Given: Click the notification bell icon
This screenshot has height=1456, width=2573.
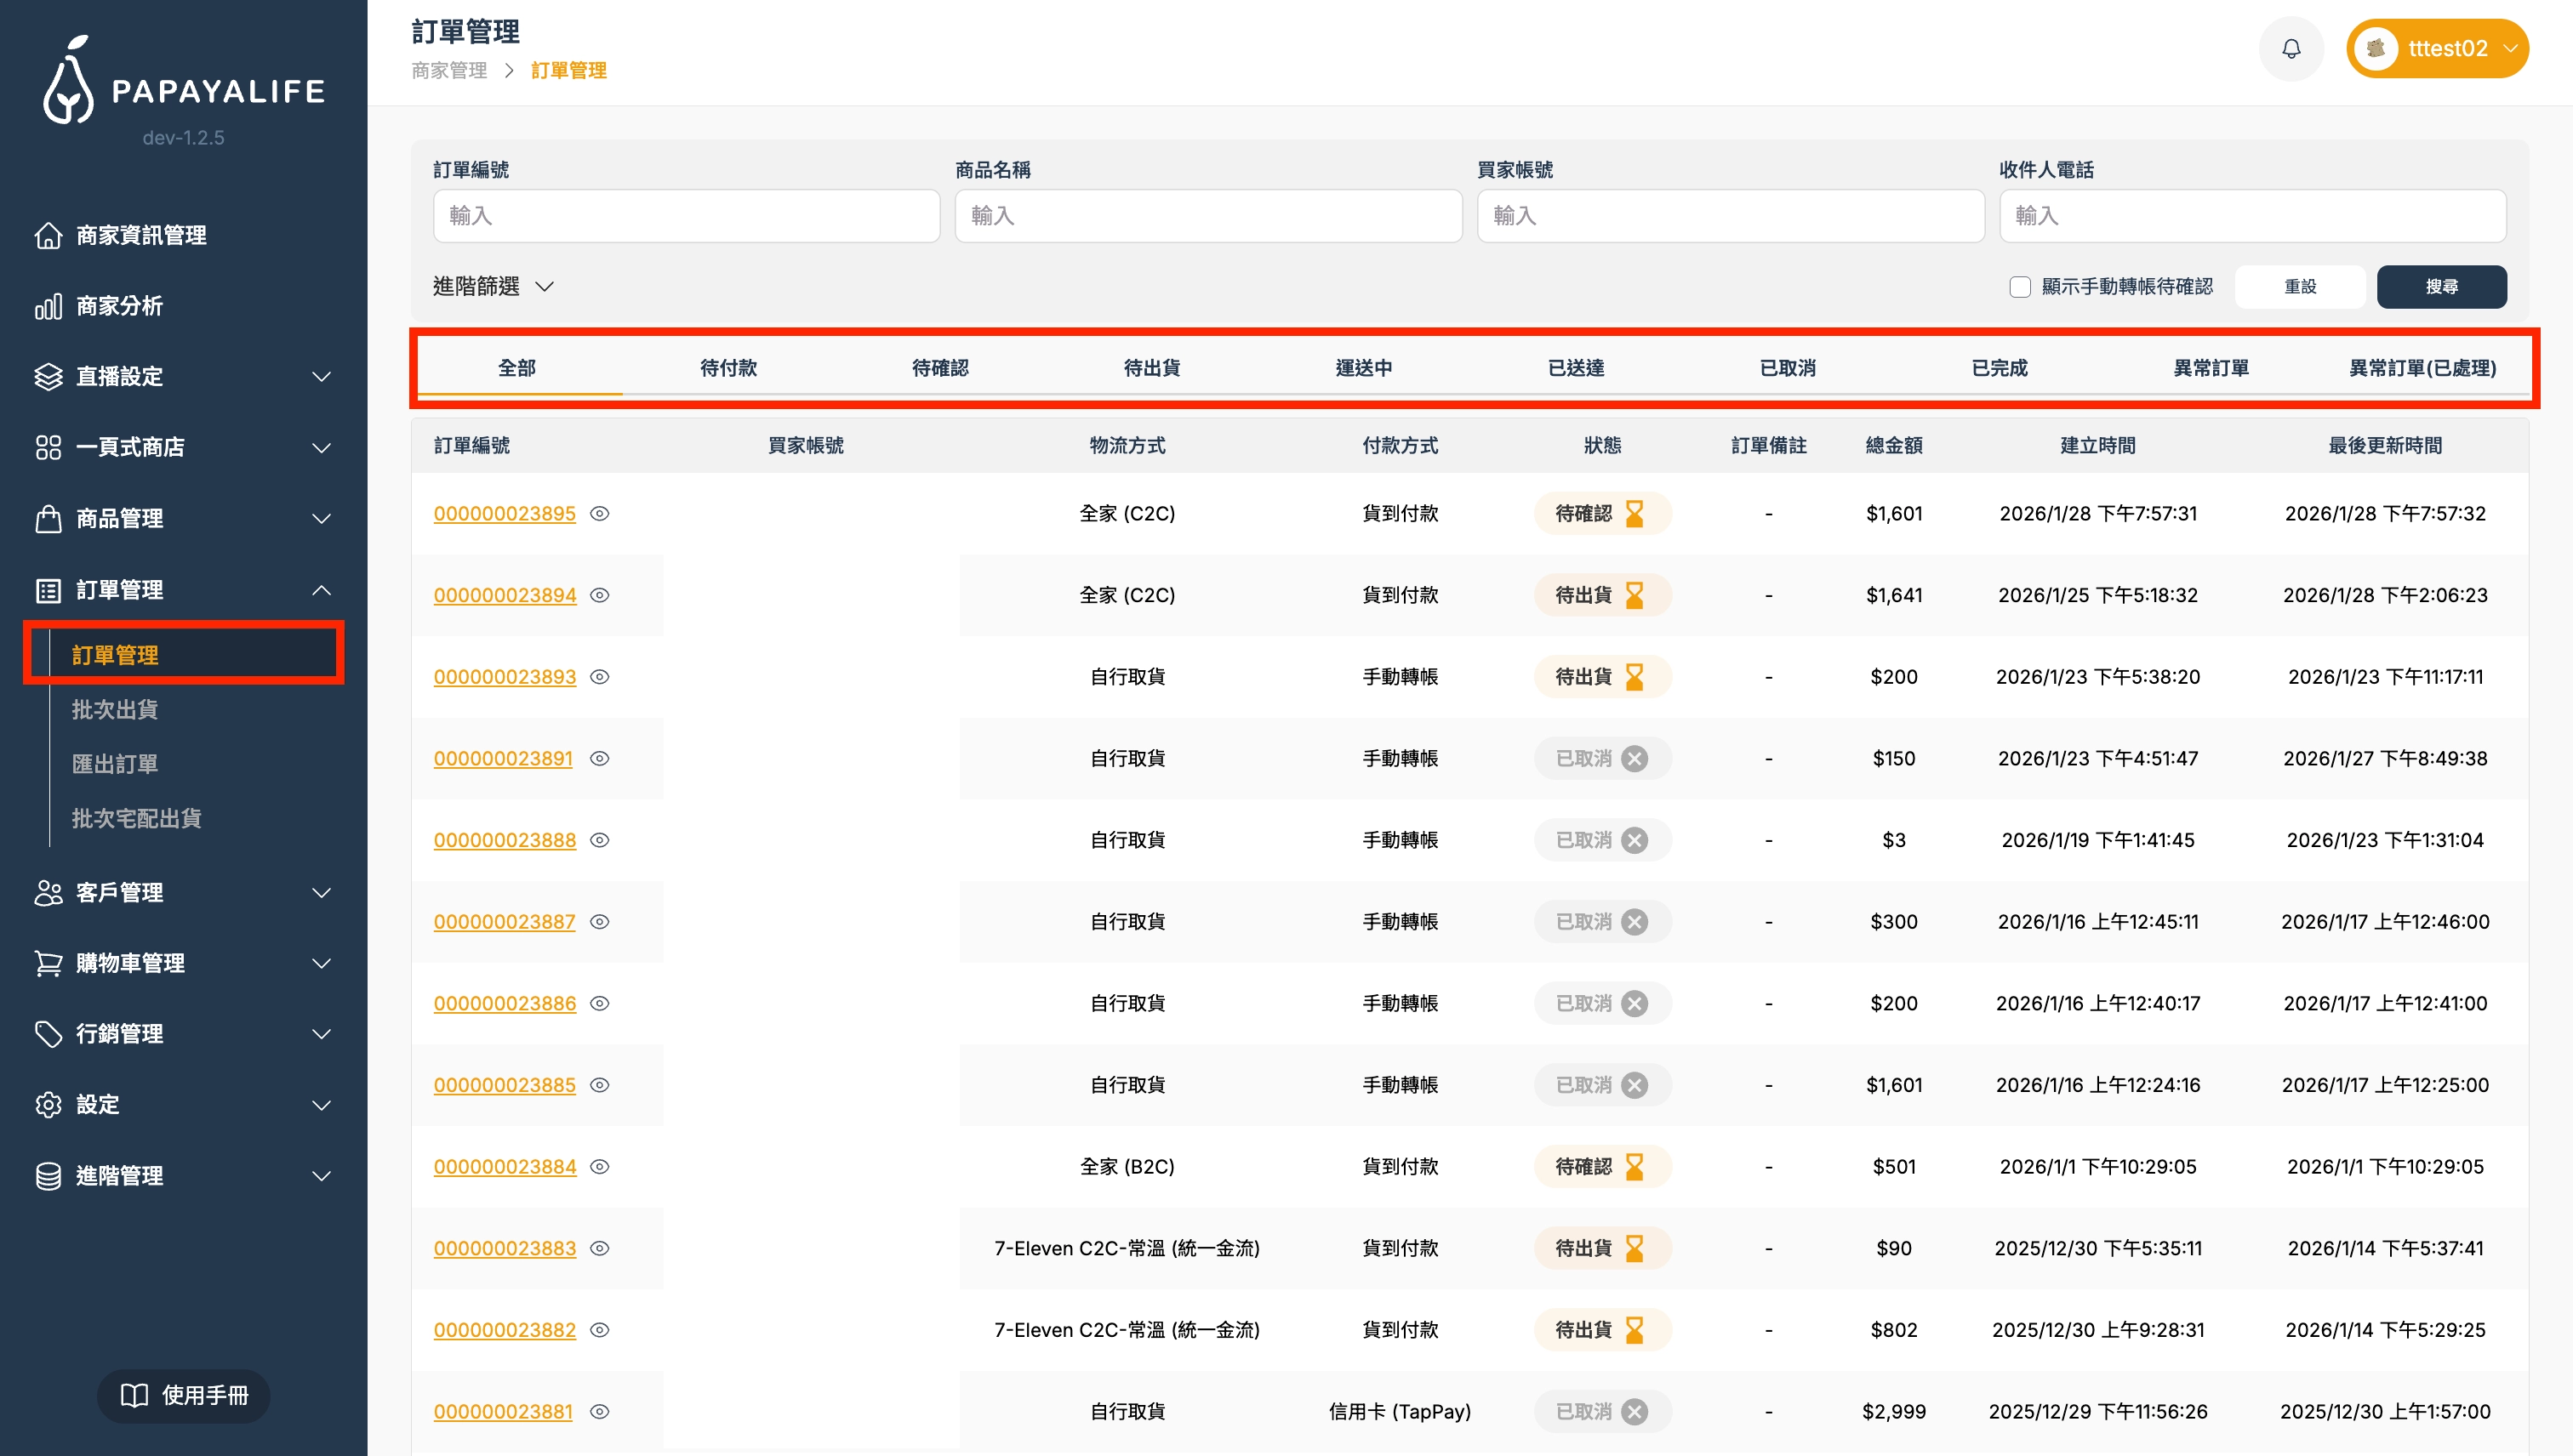Looking at the screenshot, I should click(2291, 48).
